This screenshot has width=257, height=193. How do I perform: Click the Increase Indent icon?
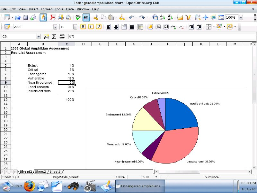199,27
